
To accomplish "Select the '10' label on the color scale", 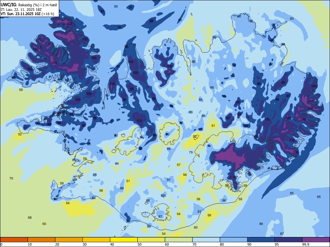I will coord(30,244).
